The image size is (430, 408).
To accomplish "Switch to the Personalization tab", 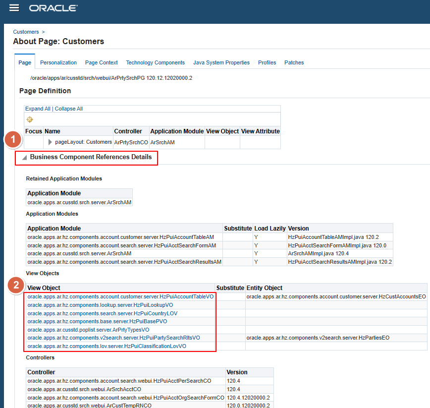I will click(x=58, y=62).
